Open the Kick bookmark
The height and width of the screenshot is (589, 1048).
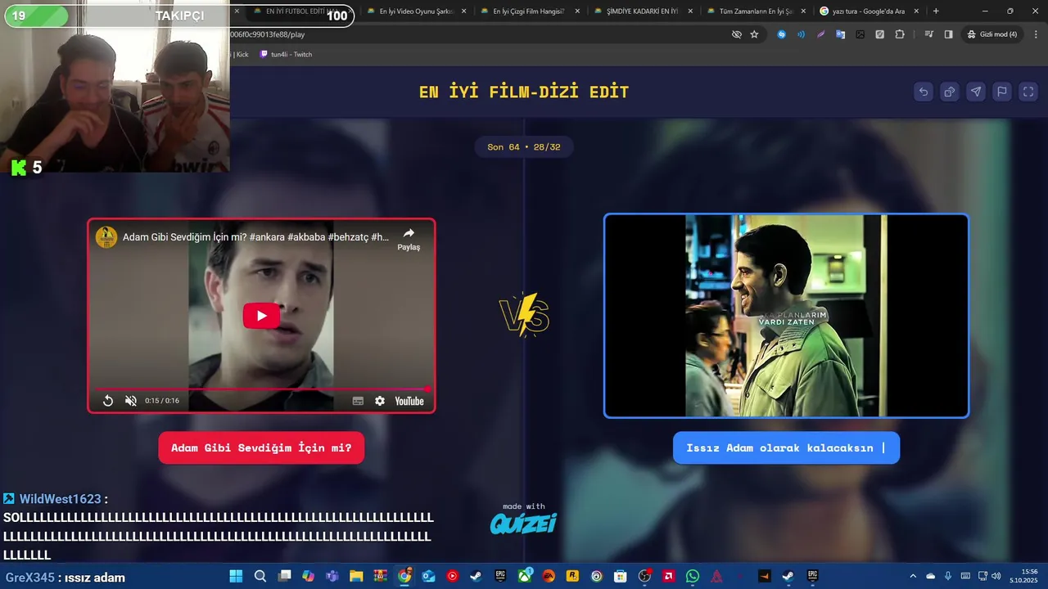(238, 54)
